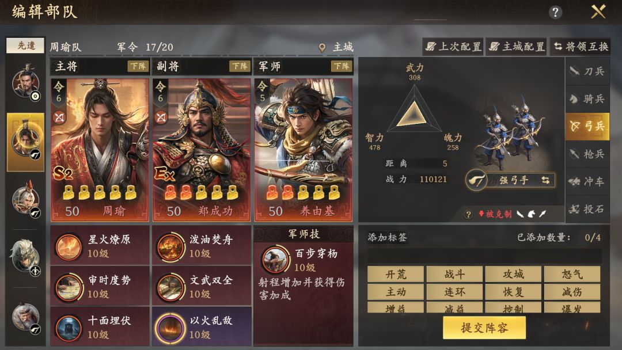Remove main general with 主将 下阵 button
The image size is (622, 350).
coord(138,66)
